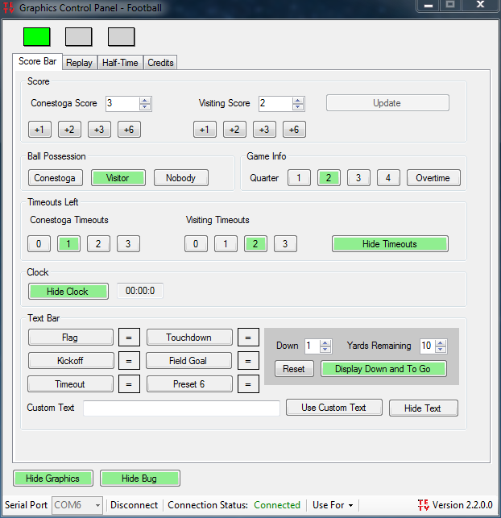The height and width of the screenshot is (518, 501).
Task: Select quarter 3 in Game Info
Action: [x=358, y=178]
